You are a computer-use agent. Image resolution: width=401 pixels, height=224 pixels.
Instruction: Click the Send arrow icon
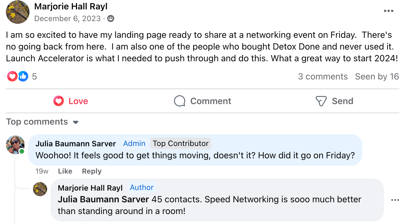click(x=321, y=101)
